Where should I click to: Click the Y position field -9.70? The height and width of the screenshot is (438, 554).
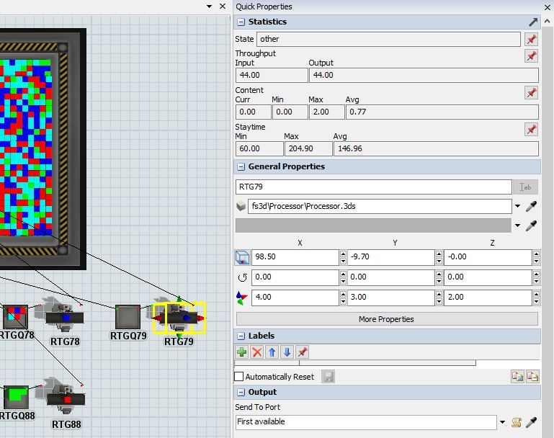tap(391, 257)
